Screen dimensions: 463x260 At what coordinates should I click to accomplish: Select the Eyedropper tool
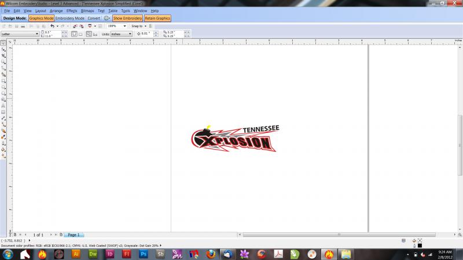pos(3,137)
